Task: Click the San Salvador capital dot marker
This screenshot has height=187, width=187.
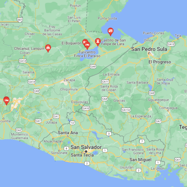Action: [86, 151]
